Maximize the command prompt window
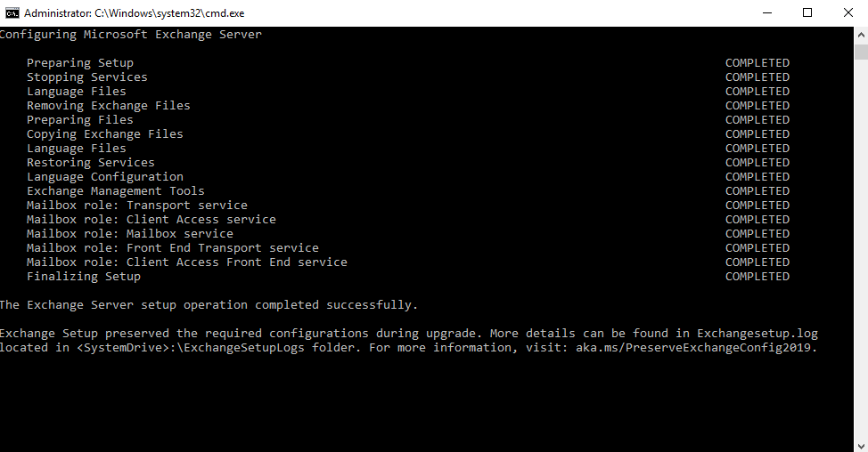 807,12
